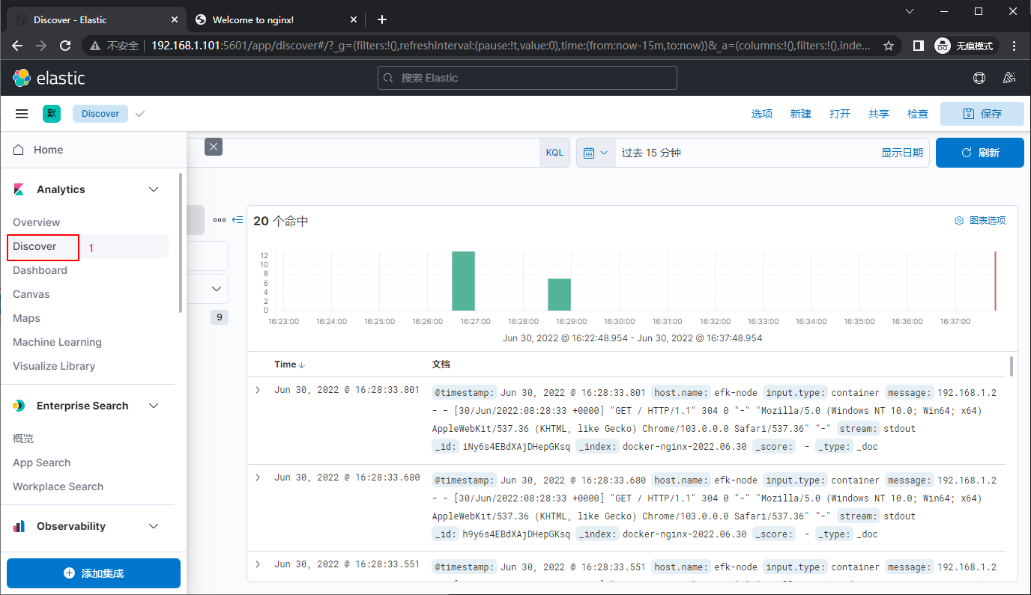This screenshot has height=595, width=1031.
Task: Clear search with the X button
Action: 214,147
